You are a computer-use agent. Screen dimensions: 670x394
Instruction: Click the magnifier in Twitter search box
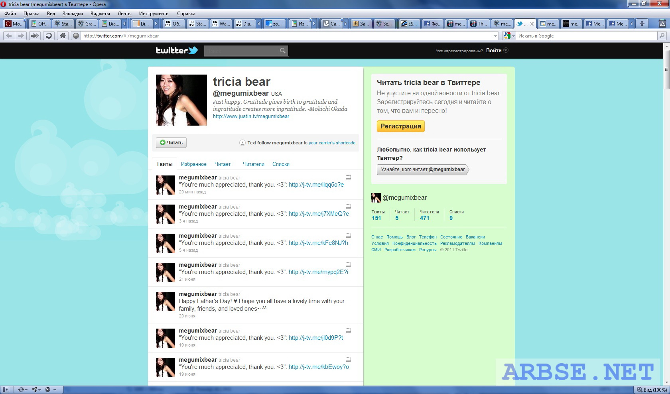click(x=283, y=51)
